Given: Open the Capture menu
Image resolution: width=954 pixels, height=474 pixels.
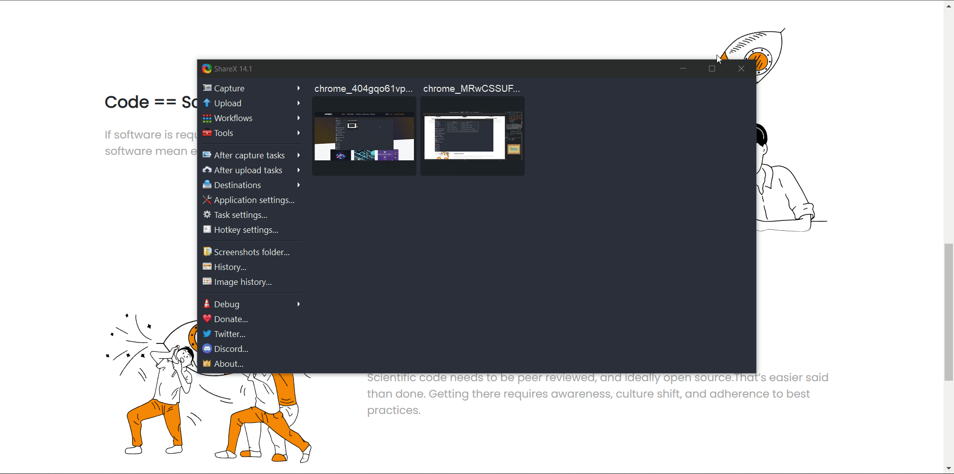Looking at the screenshot, I should click(251, 88).
